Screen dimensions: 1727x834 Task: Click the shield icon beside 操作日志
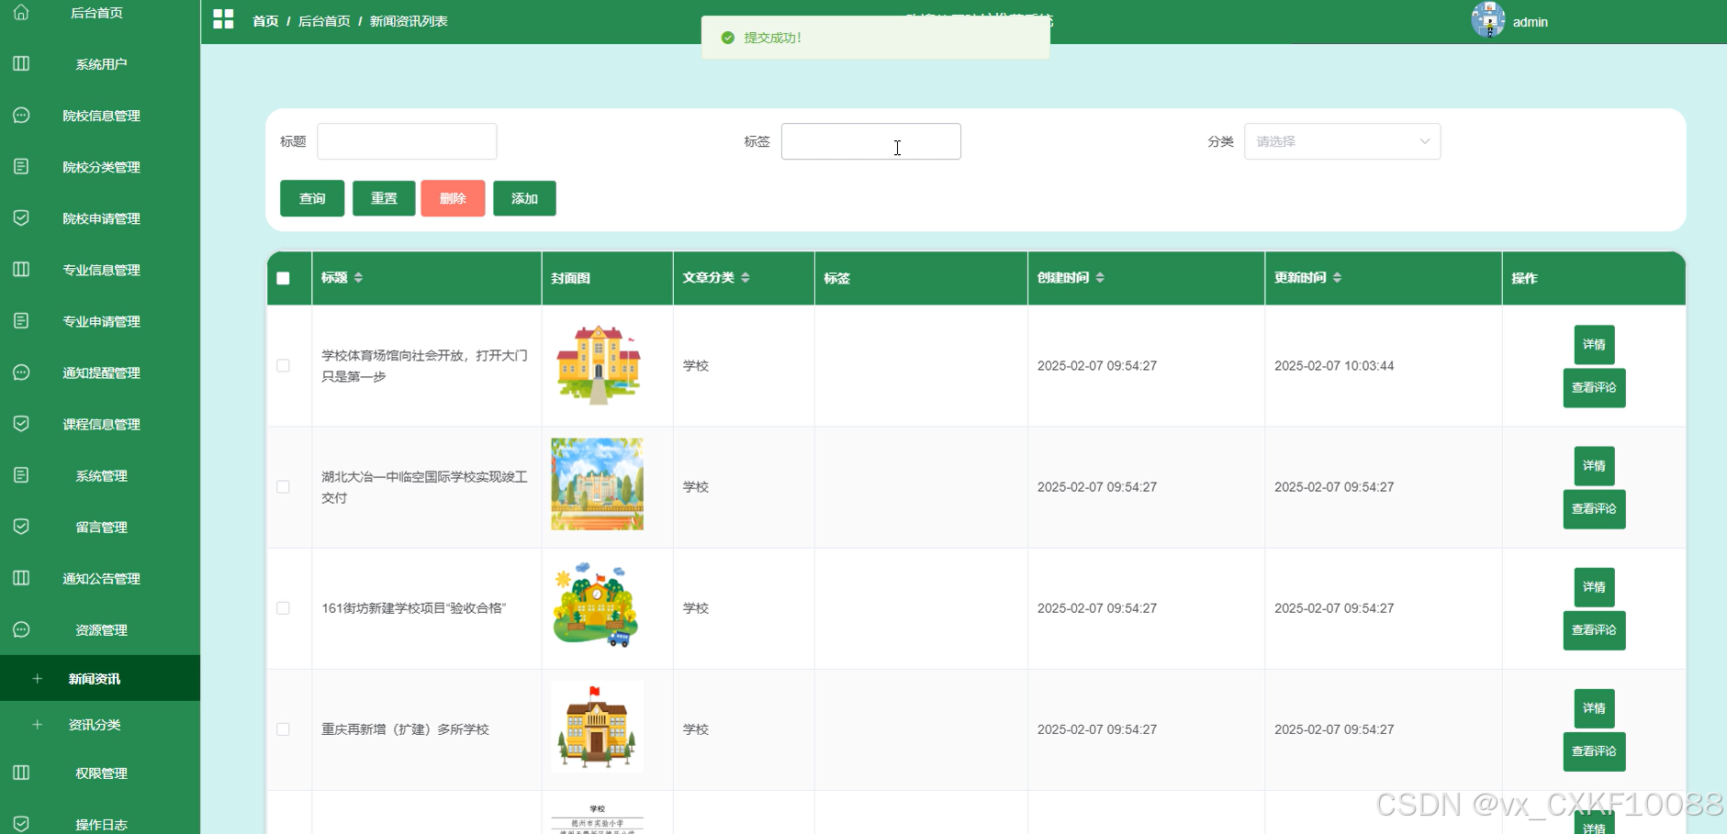point(21,823)
